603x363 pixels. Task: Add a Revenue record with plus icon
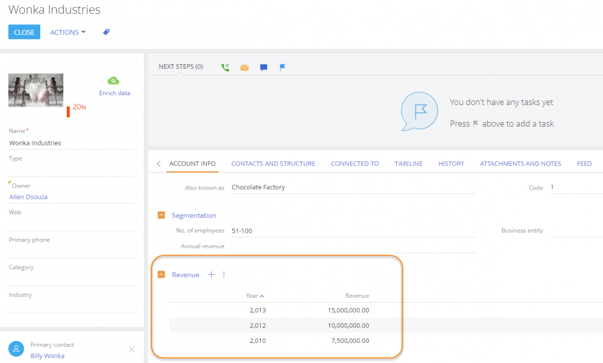tap(211, 274)
